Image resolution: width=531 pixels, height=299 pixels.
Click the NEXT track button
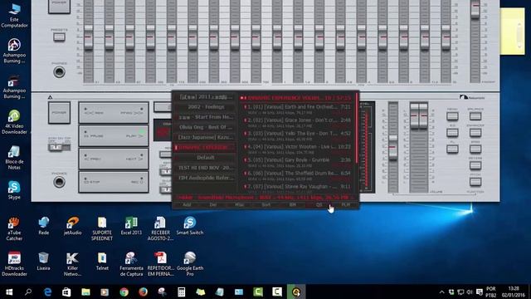[x=131, y=159]
